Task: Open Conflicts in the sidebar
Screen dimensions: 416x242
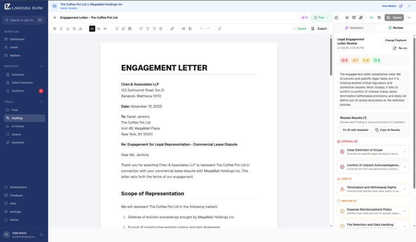Action: click(18, 91)
